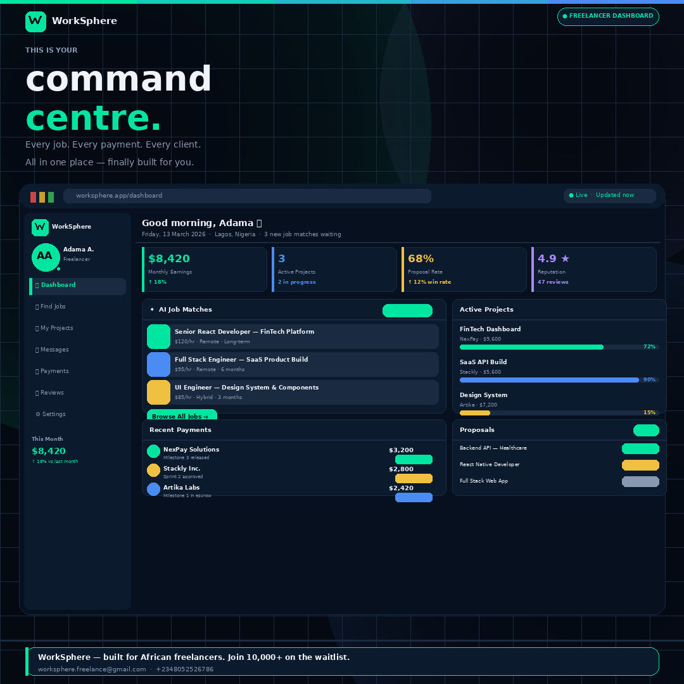The image size is (684, 684).
Task: Click the Design System progress bar
Action: pyautogui.click(x=559, y=413)
